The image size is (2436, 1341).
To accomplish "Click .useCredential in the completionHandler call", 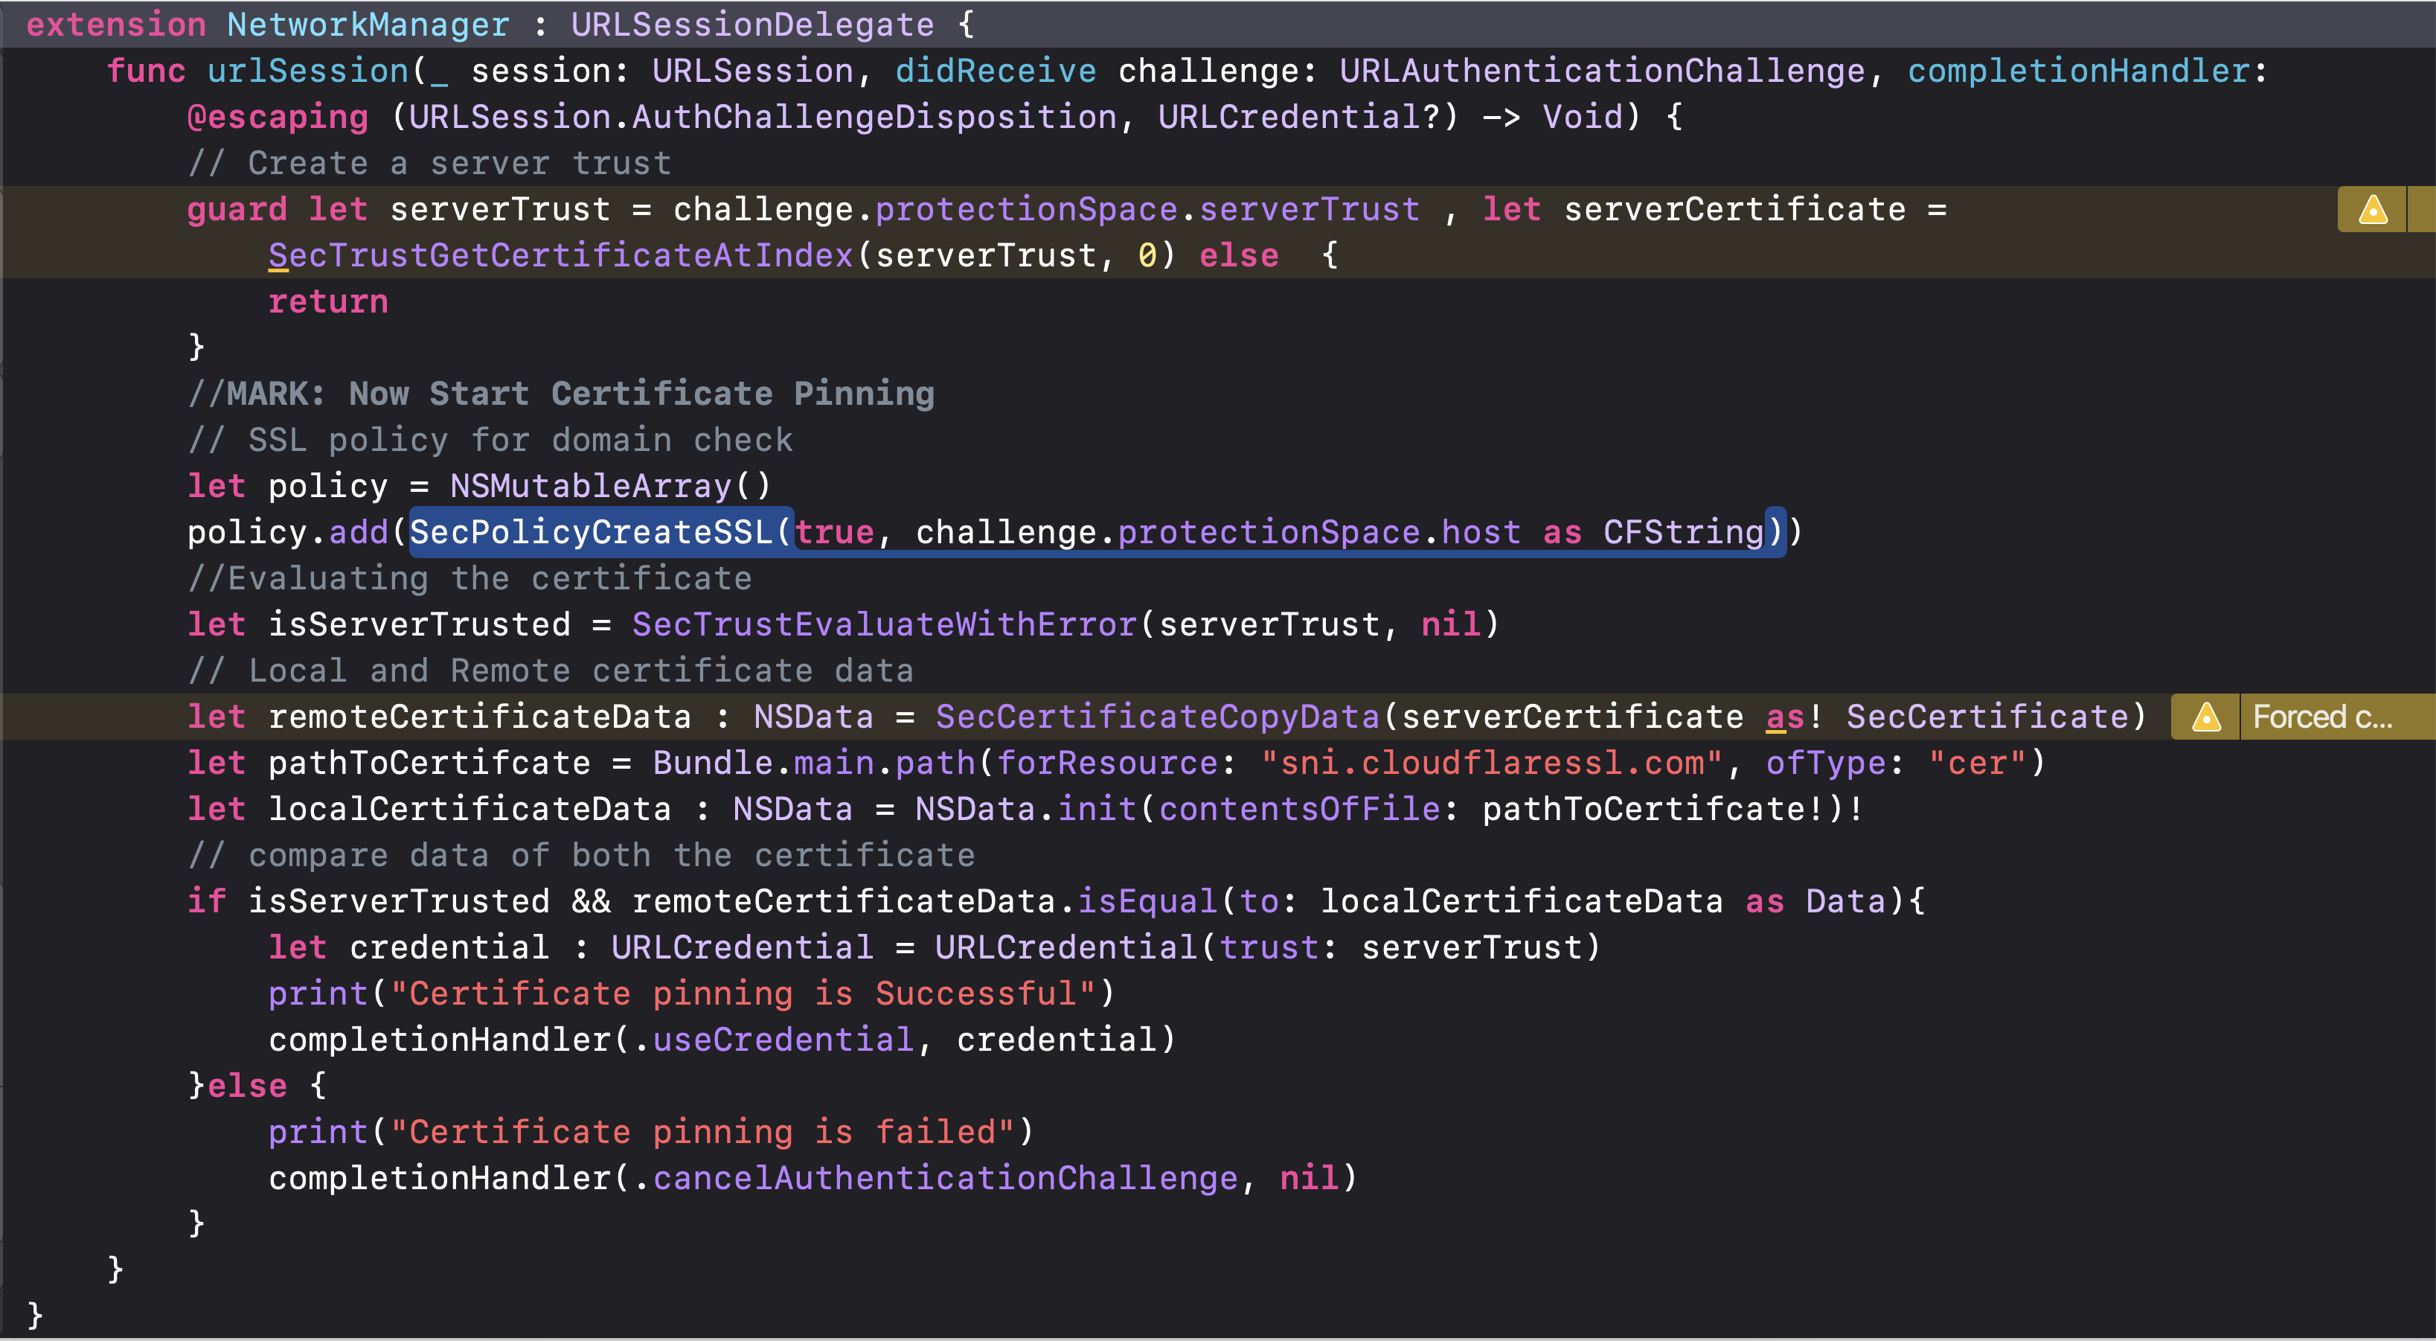I will 774,1040.
